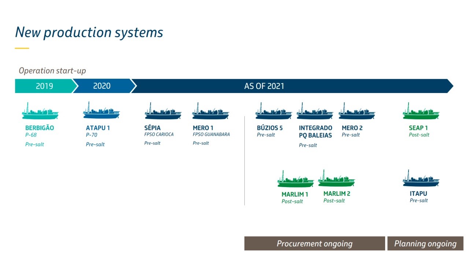Screen dimensions: 476x276
Task: Click the Itapu ship icon
Action: click(x=421, y=178)
